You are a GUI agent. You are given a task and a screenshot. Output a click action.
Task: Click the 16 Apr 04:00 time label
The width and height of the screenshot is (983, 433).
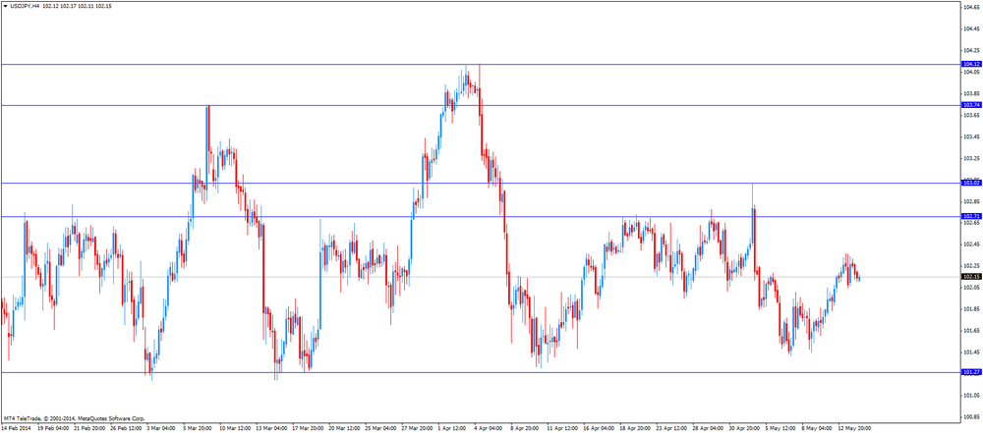[x=599, y=429]
